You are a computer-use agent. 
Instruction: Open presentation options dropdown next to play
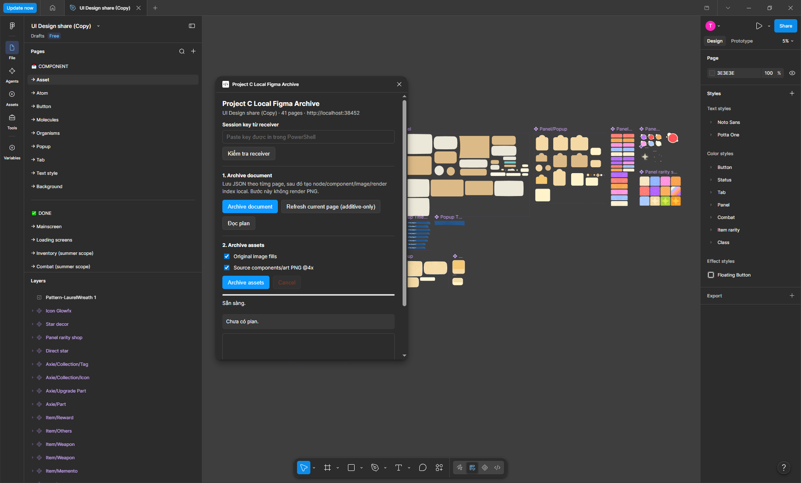tap(769, 26)
